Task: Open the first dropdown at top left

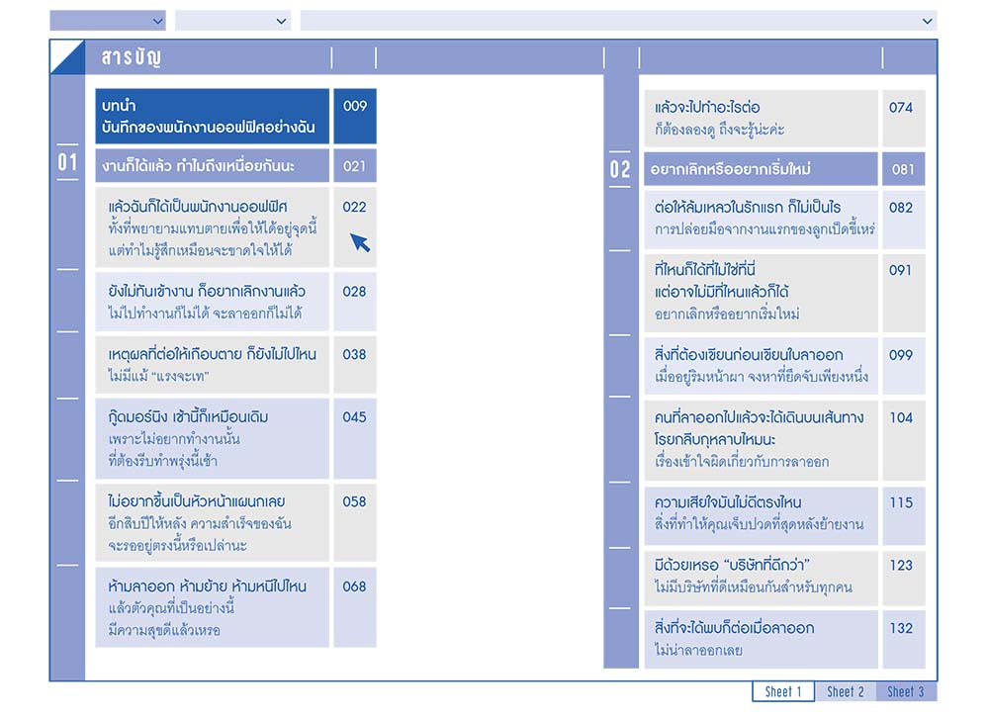Action: tap(106, 19)
